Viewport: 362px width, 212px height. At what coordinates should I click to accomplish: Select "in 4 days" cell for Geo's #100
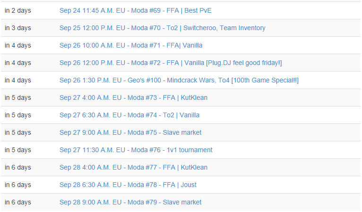click(x=18, y=81)
